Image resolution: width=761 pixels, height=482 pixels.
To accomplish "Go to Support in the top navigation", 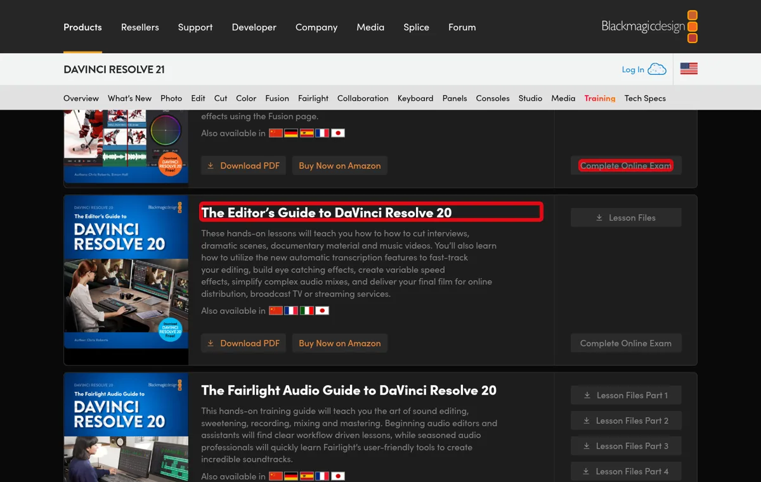I will [x=195, y=27].
